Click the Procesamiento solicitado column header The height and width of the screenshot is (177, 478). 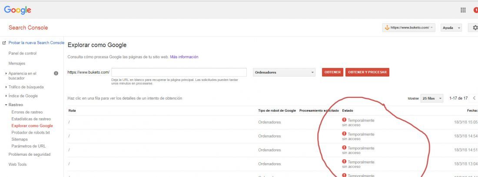click(x=319, y=110)
